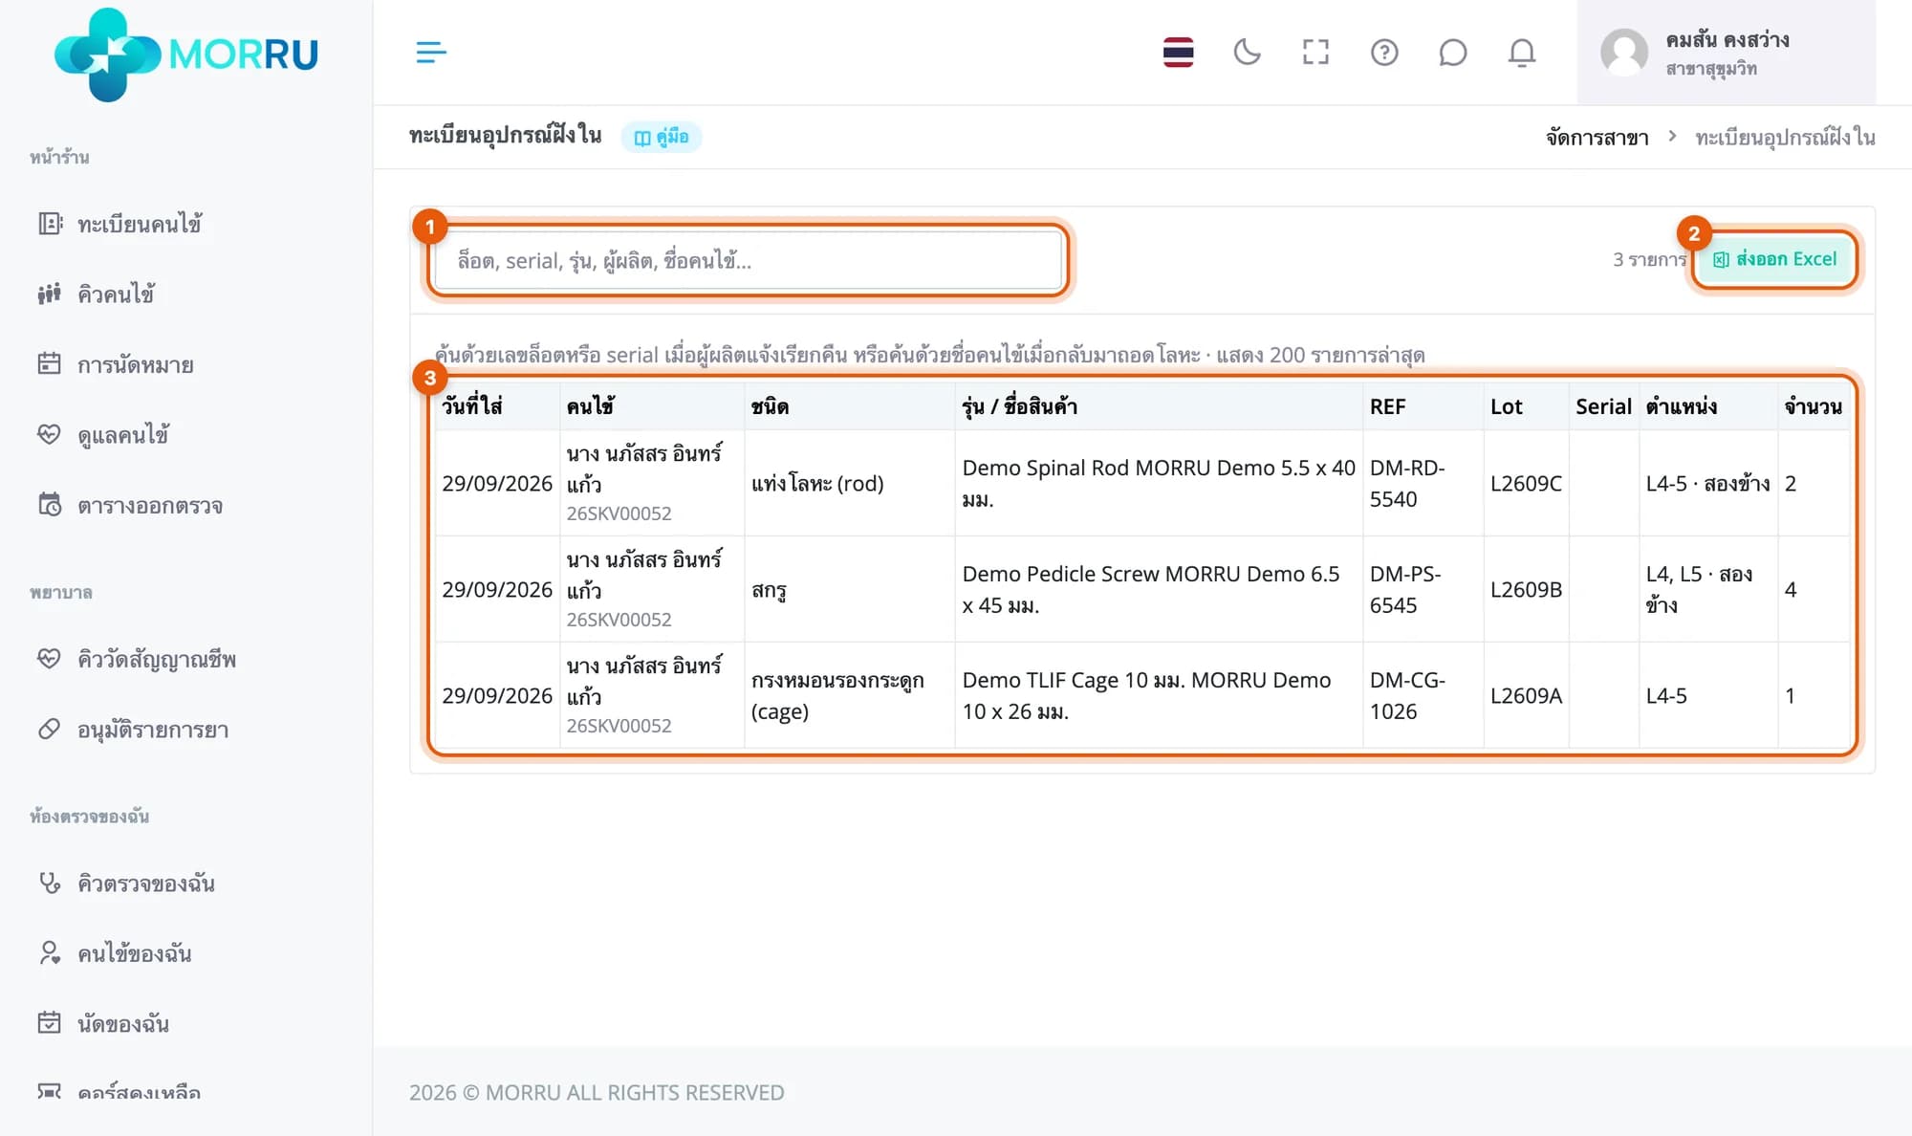Click the คนไข้ของฉัน person icon
The image size is (1912, 1136).
click(x=49, y=952)
